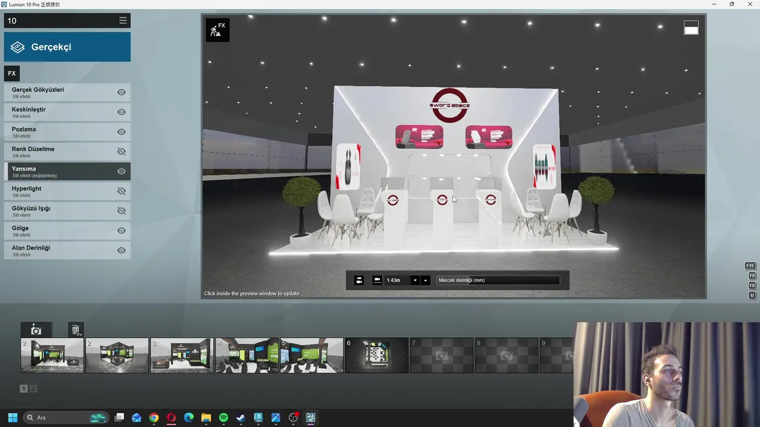This screenshot has height=427, width=760.
Task: Select empty photo slot 7
Action: [x=442, y=355]
